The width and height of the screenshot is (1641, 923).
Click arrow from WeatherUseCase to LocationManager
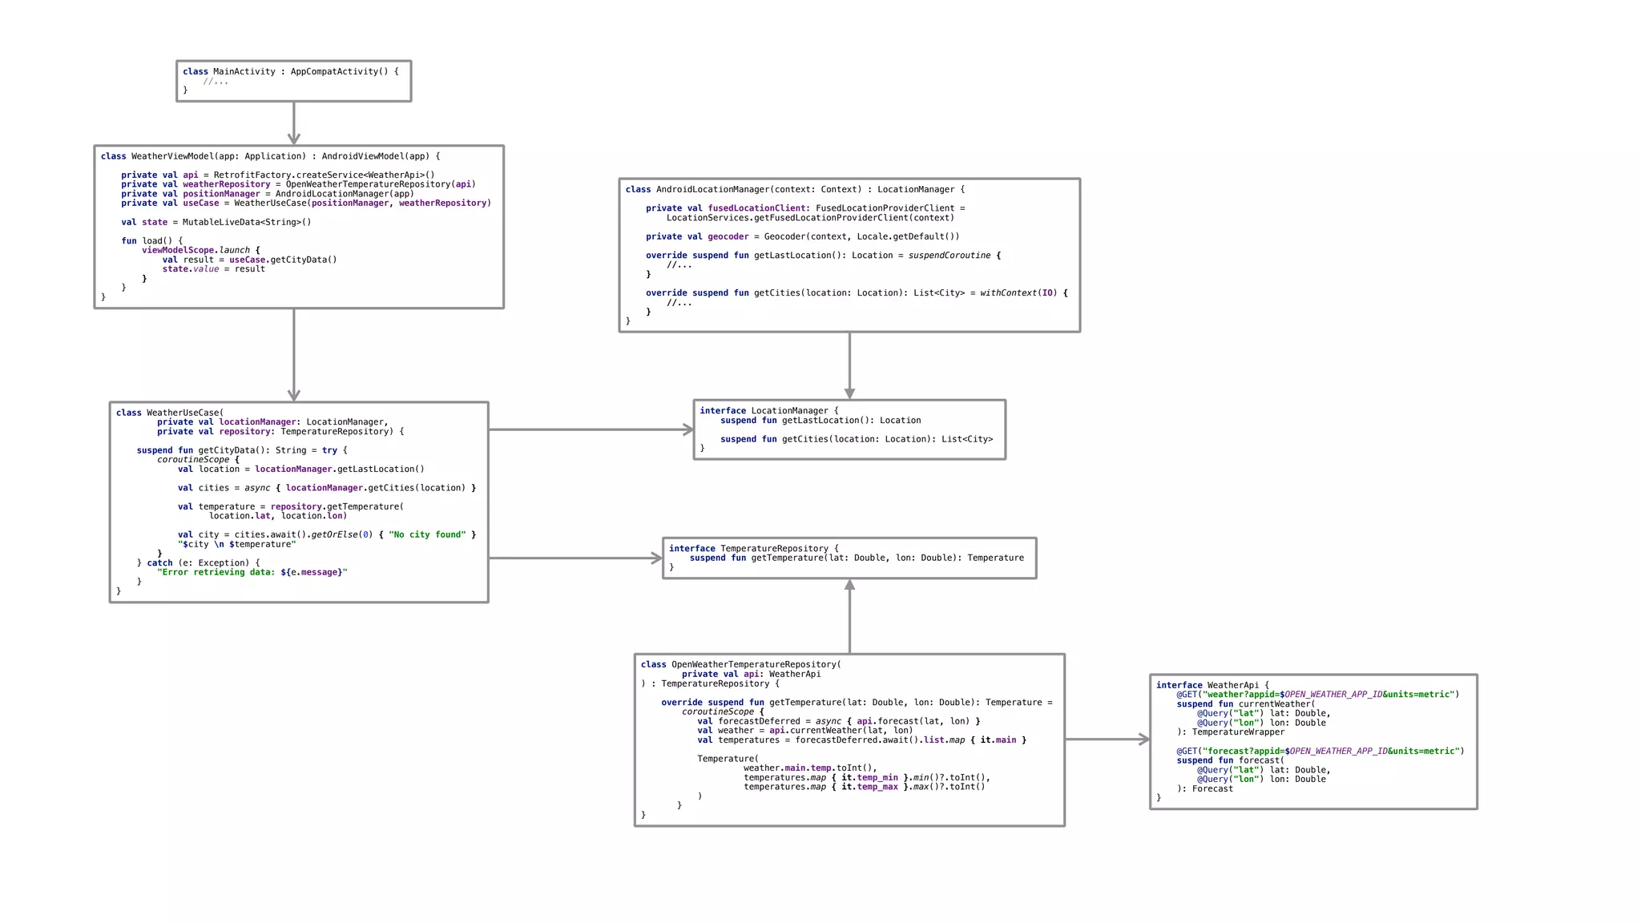pos(591,430)
